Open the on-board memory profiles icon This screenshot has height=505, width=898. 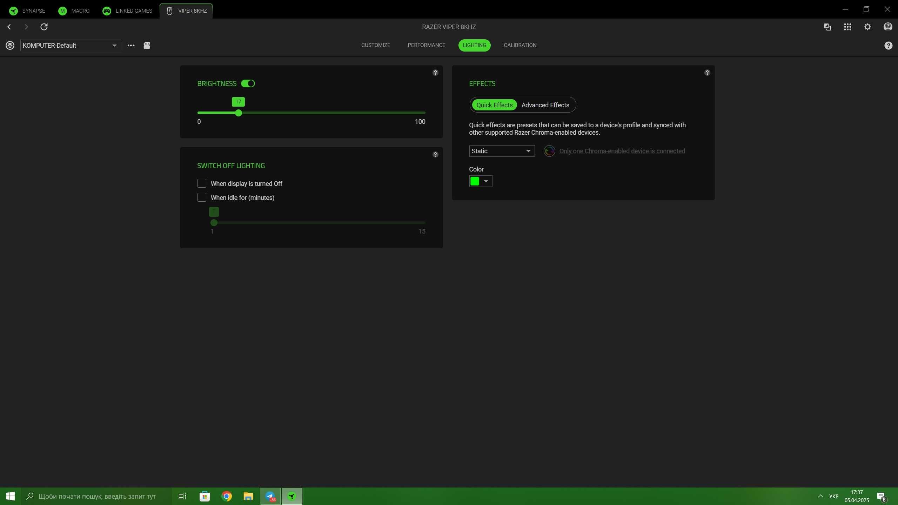147,45
